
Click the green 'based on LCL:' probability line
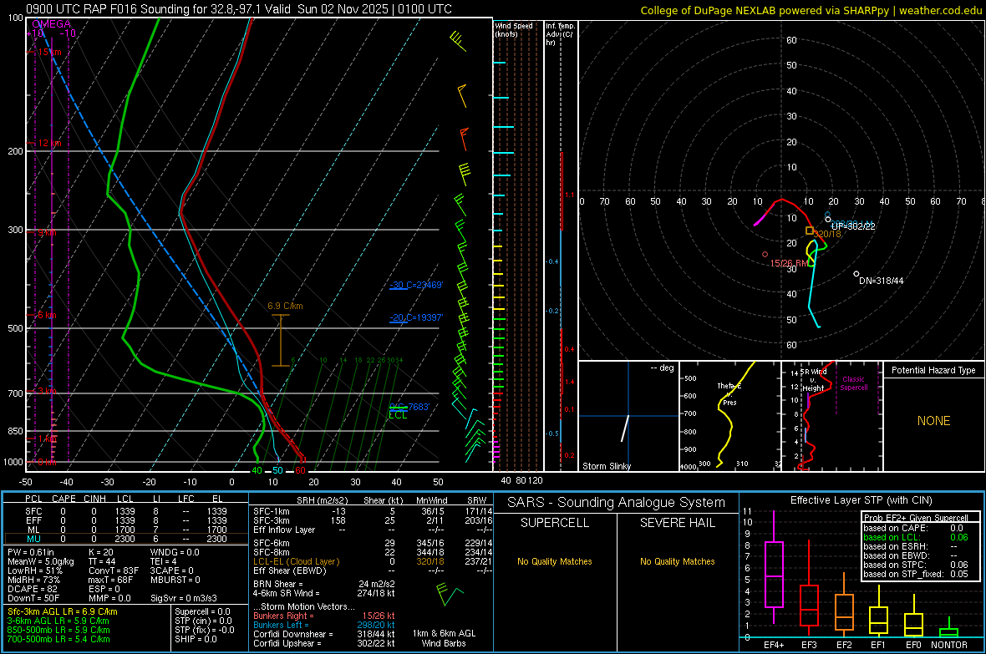pyautogui.click(x=916, y=537)
